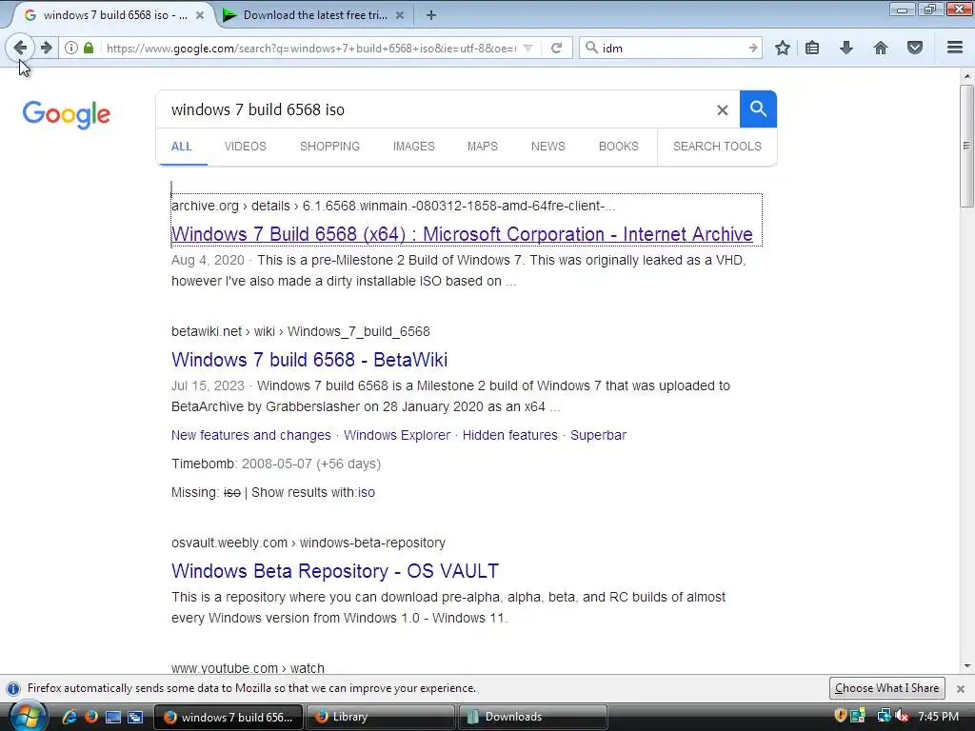Image resolution: width=975 pixels, height=731 pixels.
Task: Click scrollbar down arrow
Action: [x=966, y=665]
